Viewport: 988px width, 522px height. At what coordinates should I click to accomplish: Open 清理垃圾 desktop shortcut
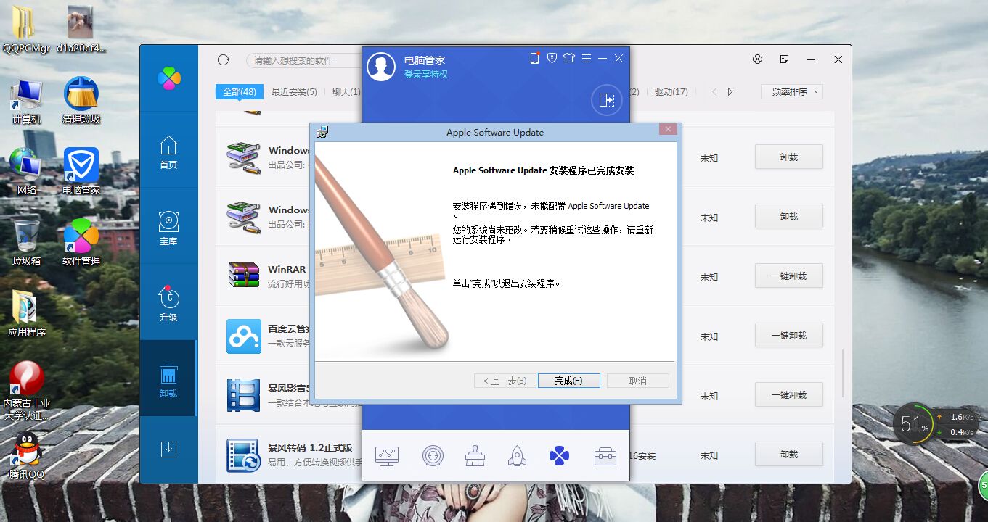click(x=81, y=101)
